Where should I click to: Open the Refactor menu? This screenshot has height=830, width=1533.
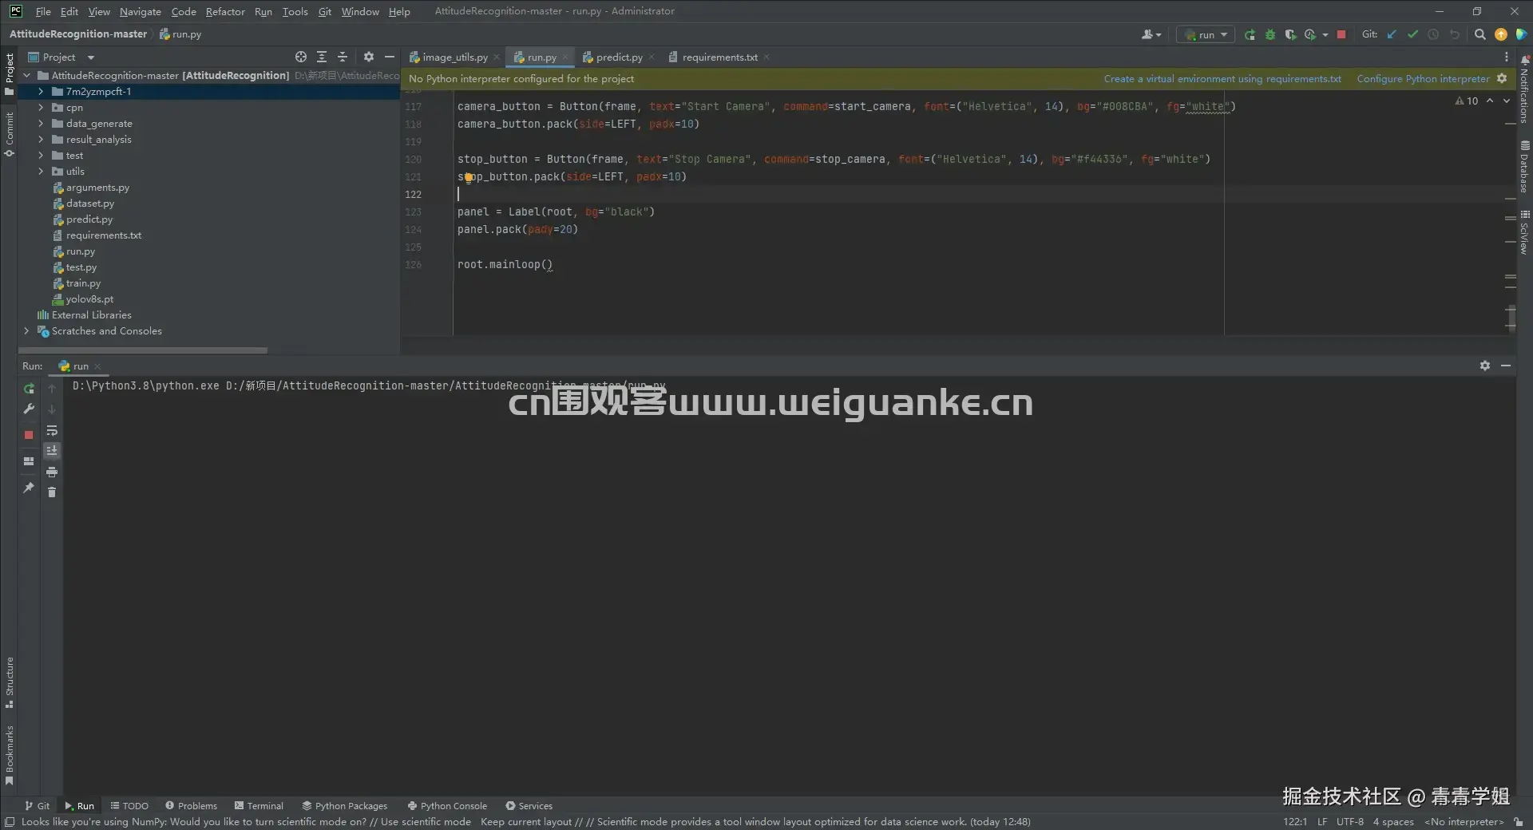225,11
